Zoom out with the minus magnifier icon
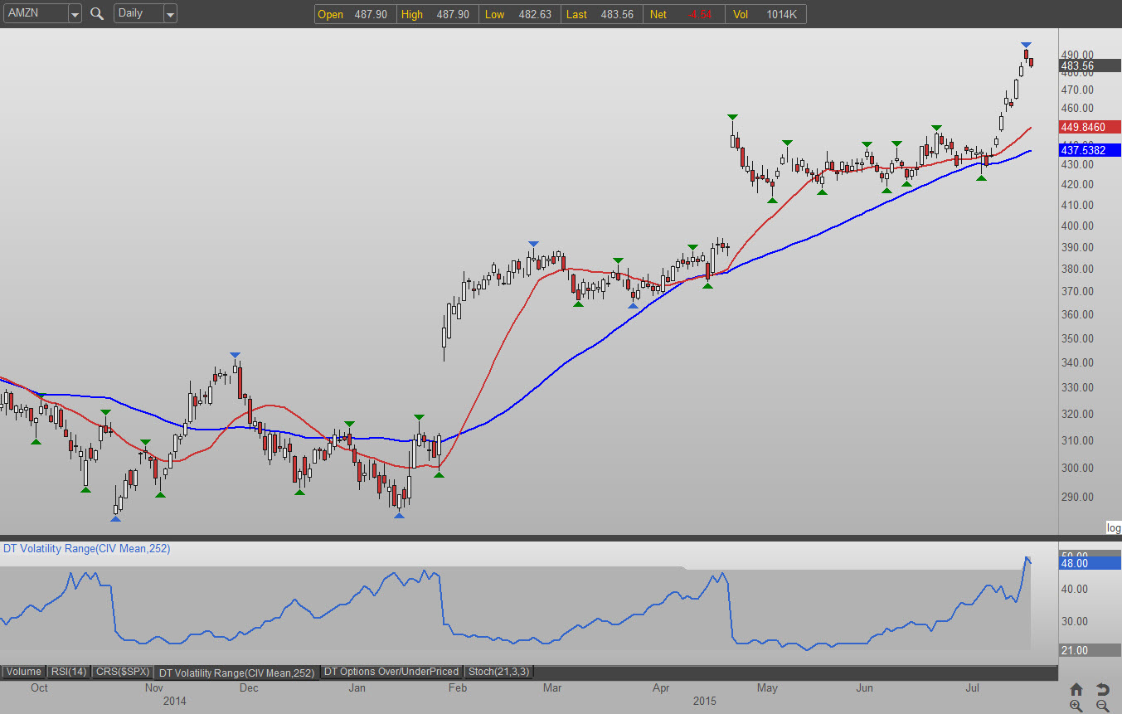Image resolution: width=1122 pixels, height=714 pixels. (x=1102, y=706)
